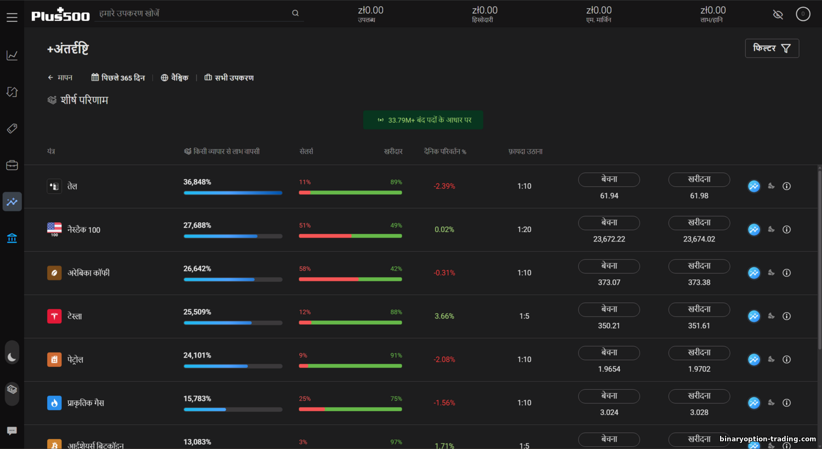This screenshot has height=449, width=822.
Task: Open the bank funds icon in the sidebar
Action: [x=12, y=238]
